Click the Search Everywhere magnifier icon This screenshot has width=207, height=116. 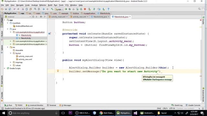199,9
